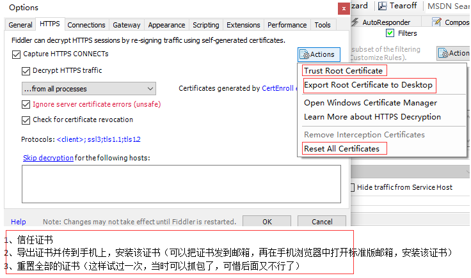The width and height of the screenshot is (471, 278).
Task: Close the Options dialog
Action: click(344, 9)
